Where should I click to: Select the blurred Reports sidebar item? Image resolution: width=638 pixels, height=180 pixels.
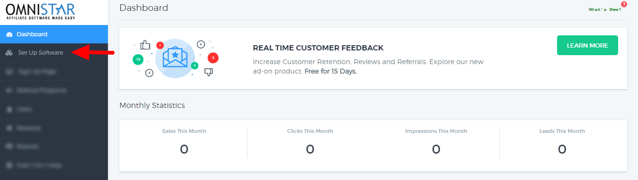[54, 147]
